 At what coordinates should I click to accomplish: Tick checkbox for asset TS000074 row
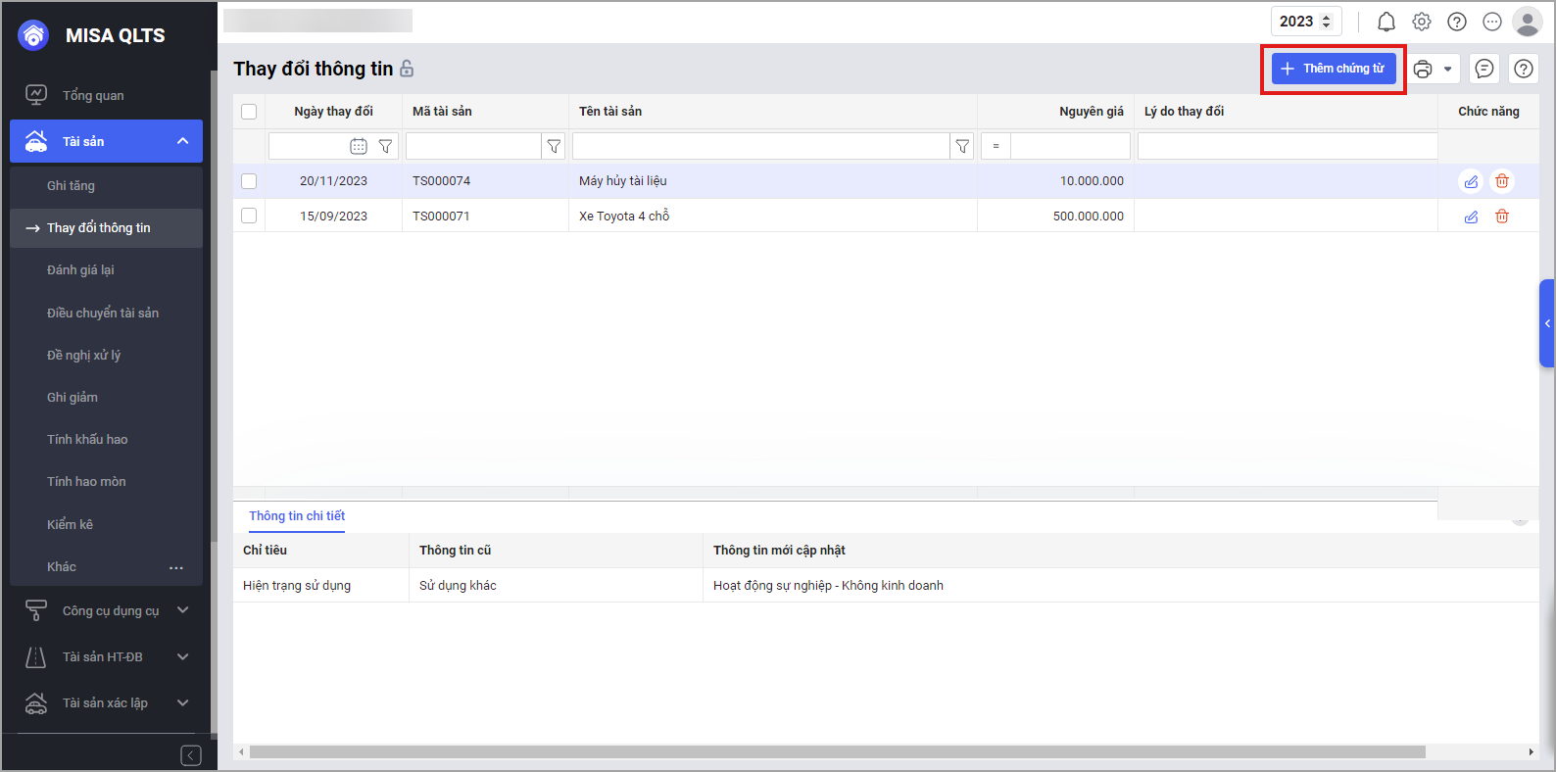tap(249, 181)
